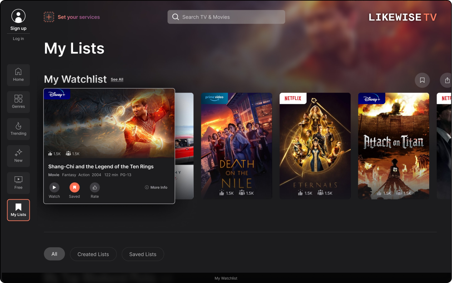Click the Shang-Chi banner image

tap(109, 123)
